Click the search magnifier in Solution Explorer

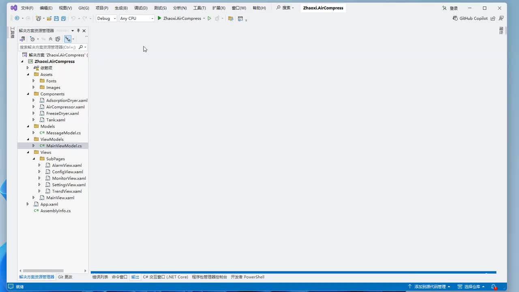pos(81,47)
